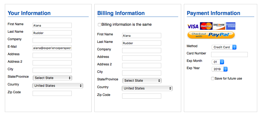The image size is (268, 116).
Task: Click the City field in Your Information
Action: pyautogui.click(x=52, y=70)
